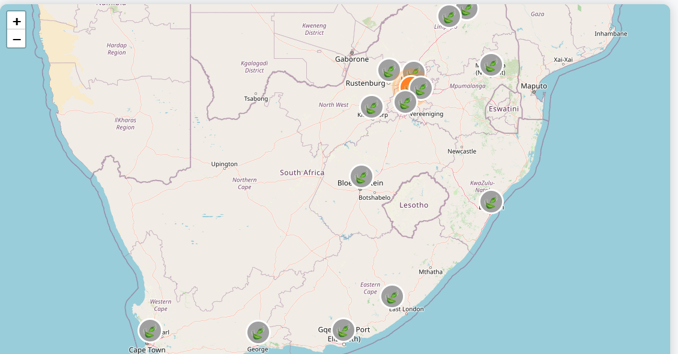Open the Klerksdorp leaf marker
Image resolution: width=678 pixels, height=354 pixels.
(372, 107)
